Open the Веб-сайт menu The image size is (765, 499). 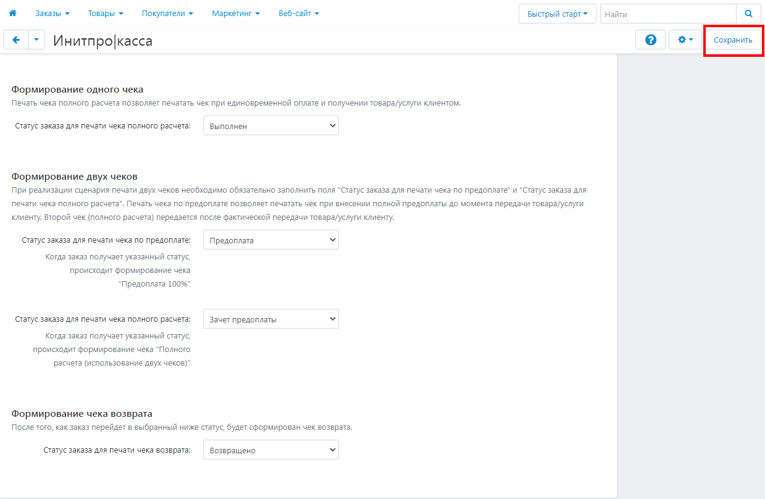pyautogui.click(x=299, y=13)
